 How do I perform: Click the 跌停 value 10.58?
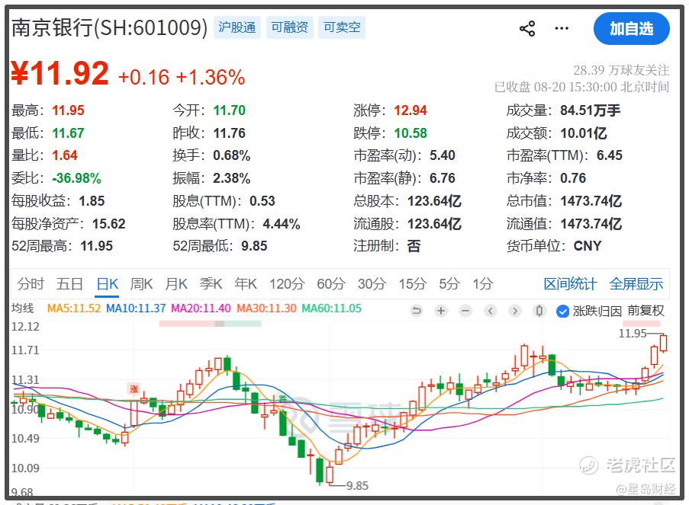411,133
